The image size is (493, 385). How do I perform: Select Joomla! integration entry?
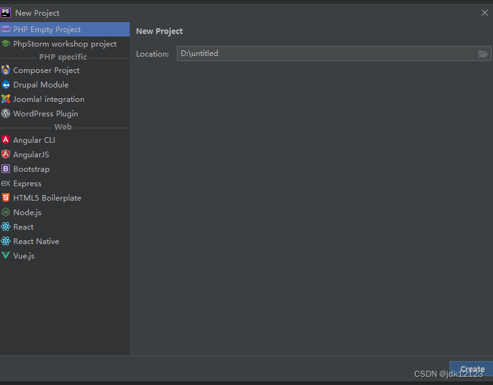pos(65,99)
